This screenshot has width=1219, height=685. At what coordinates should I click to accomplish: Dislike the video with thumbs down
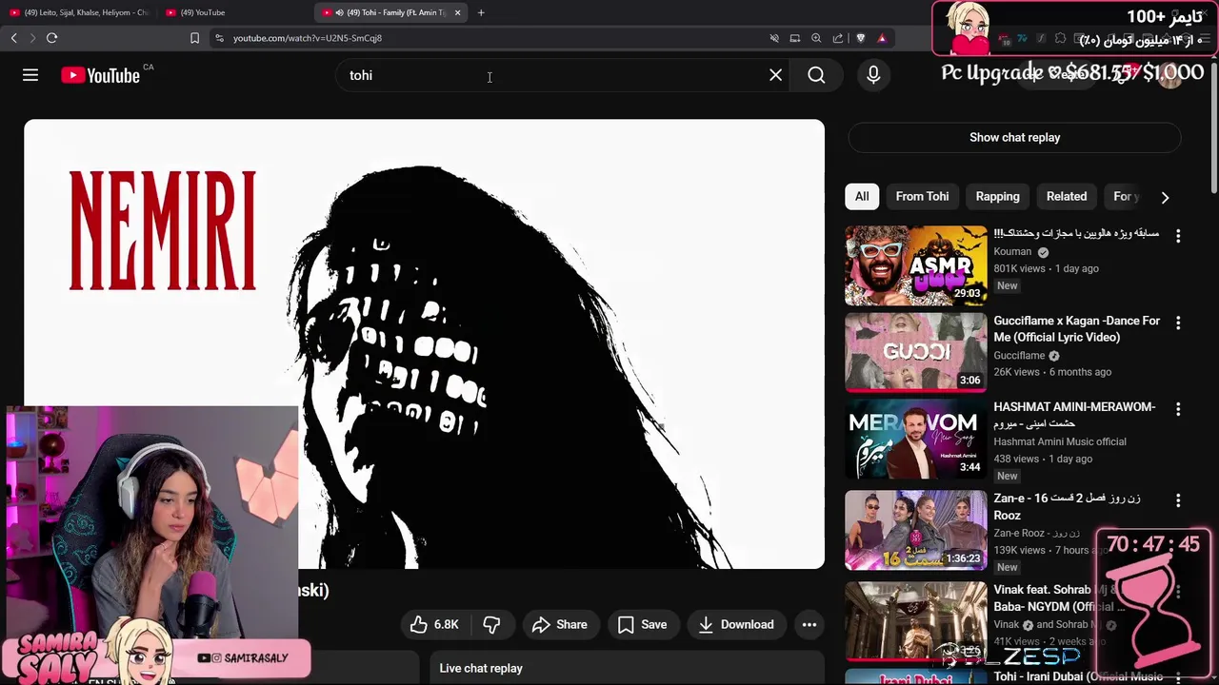pyautogui.click(x=491, y=624)
